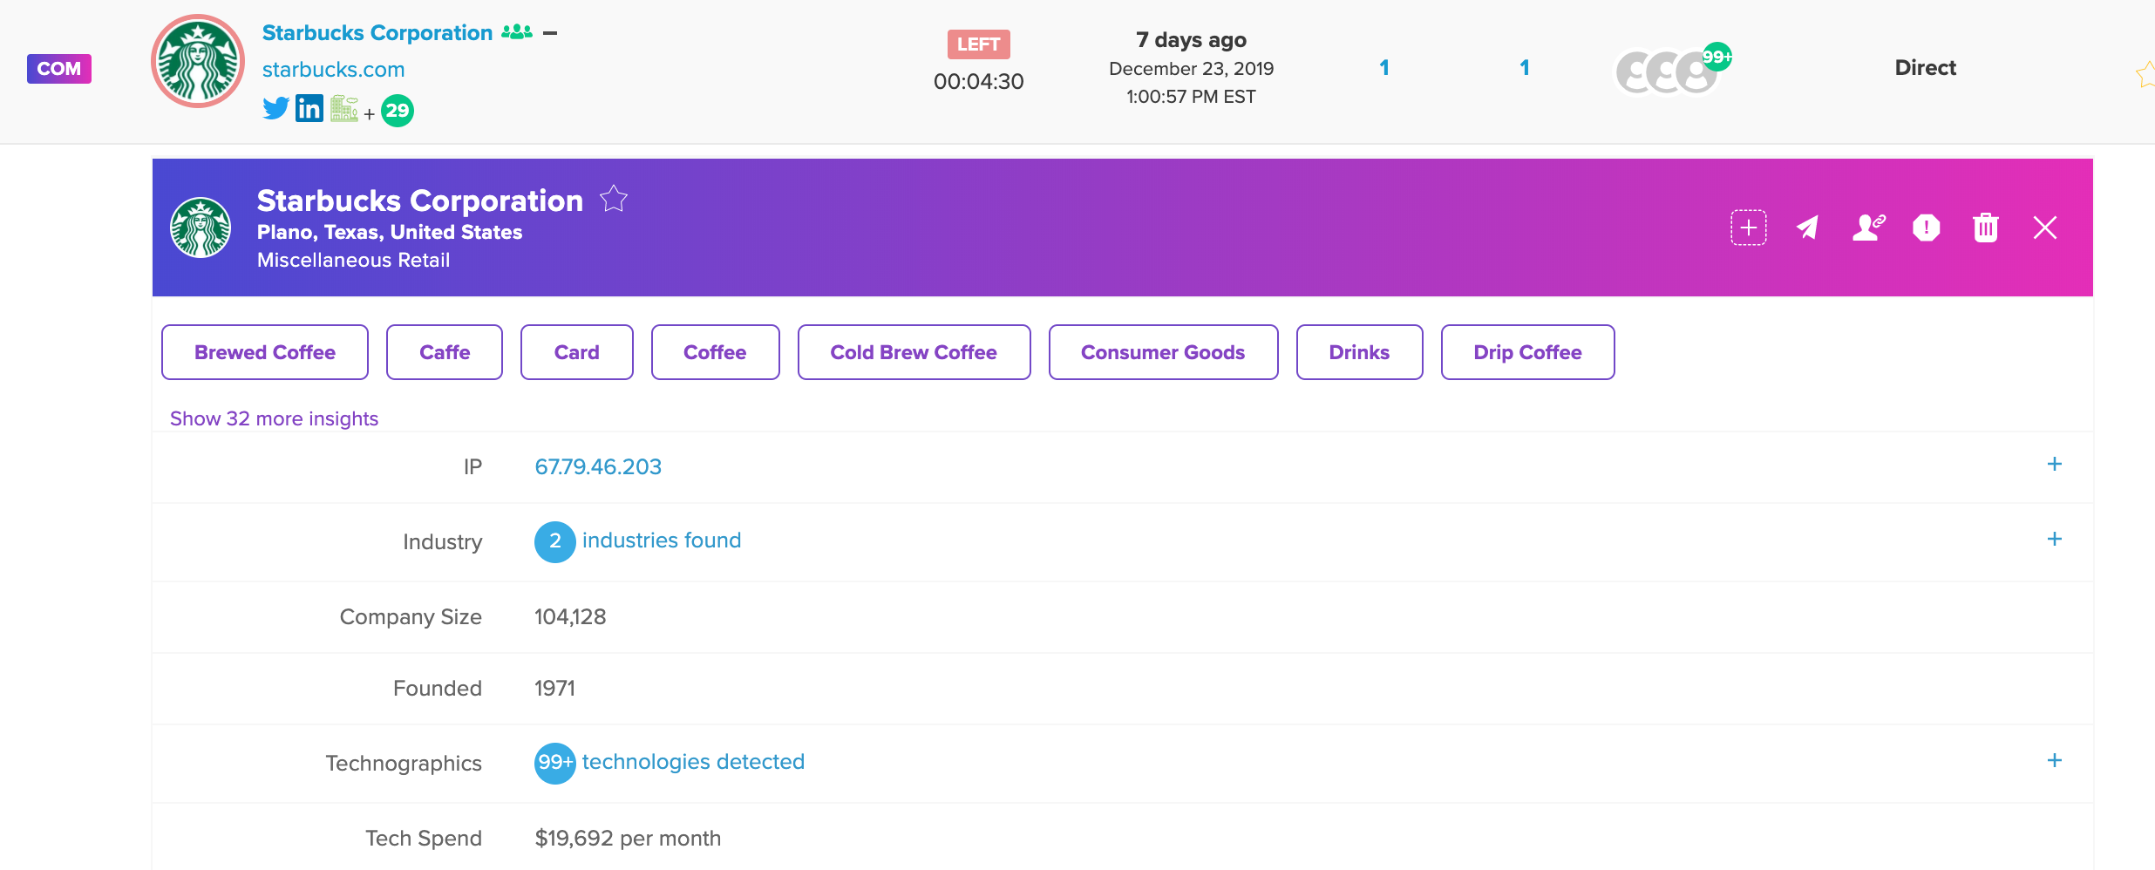This screenshot has height=870, width=2155.
Task: Click the second blue count 1
Action: click(x=1524, y=67)
